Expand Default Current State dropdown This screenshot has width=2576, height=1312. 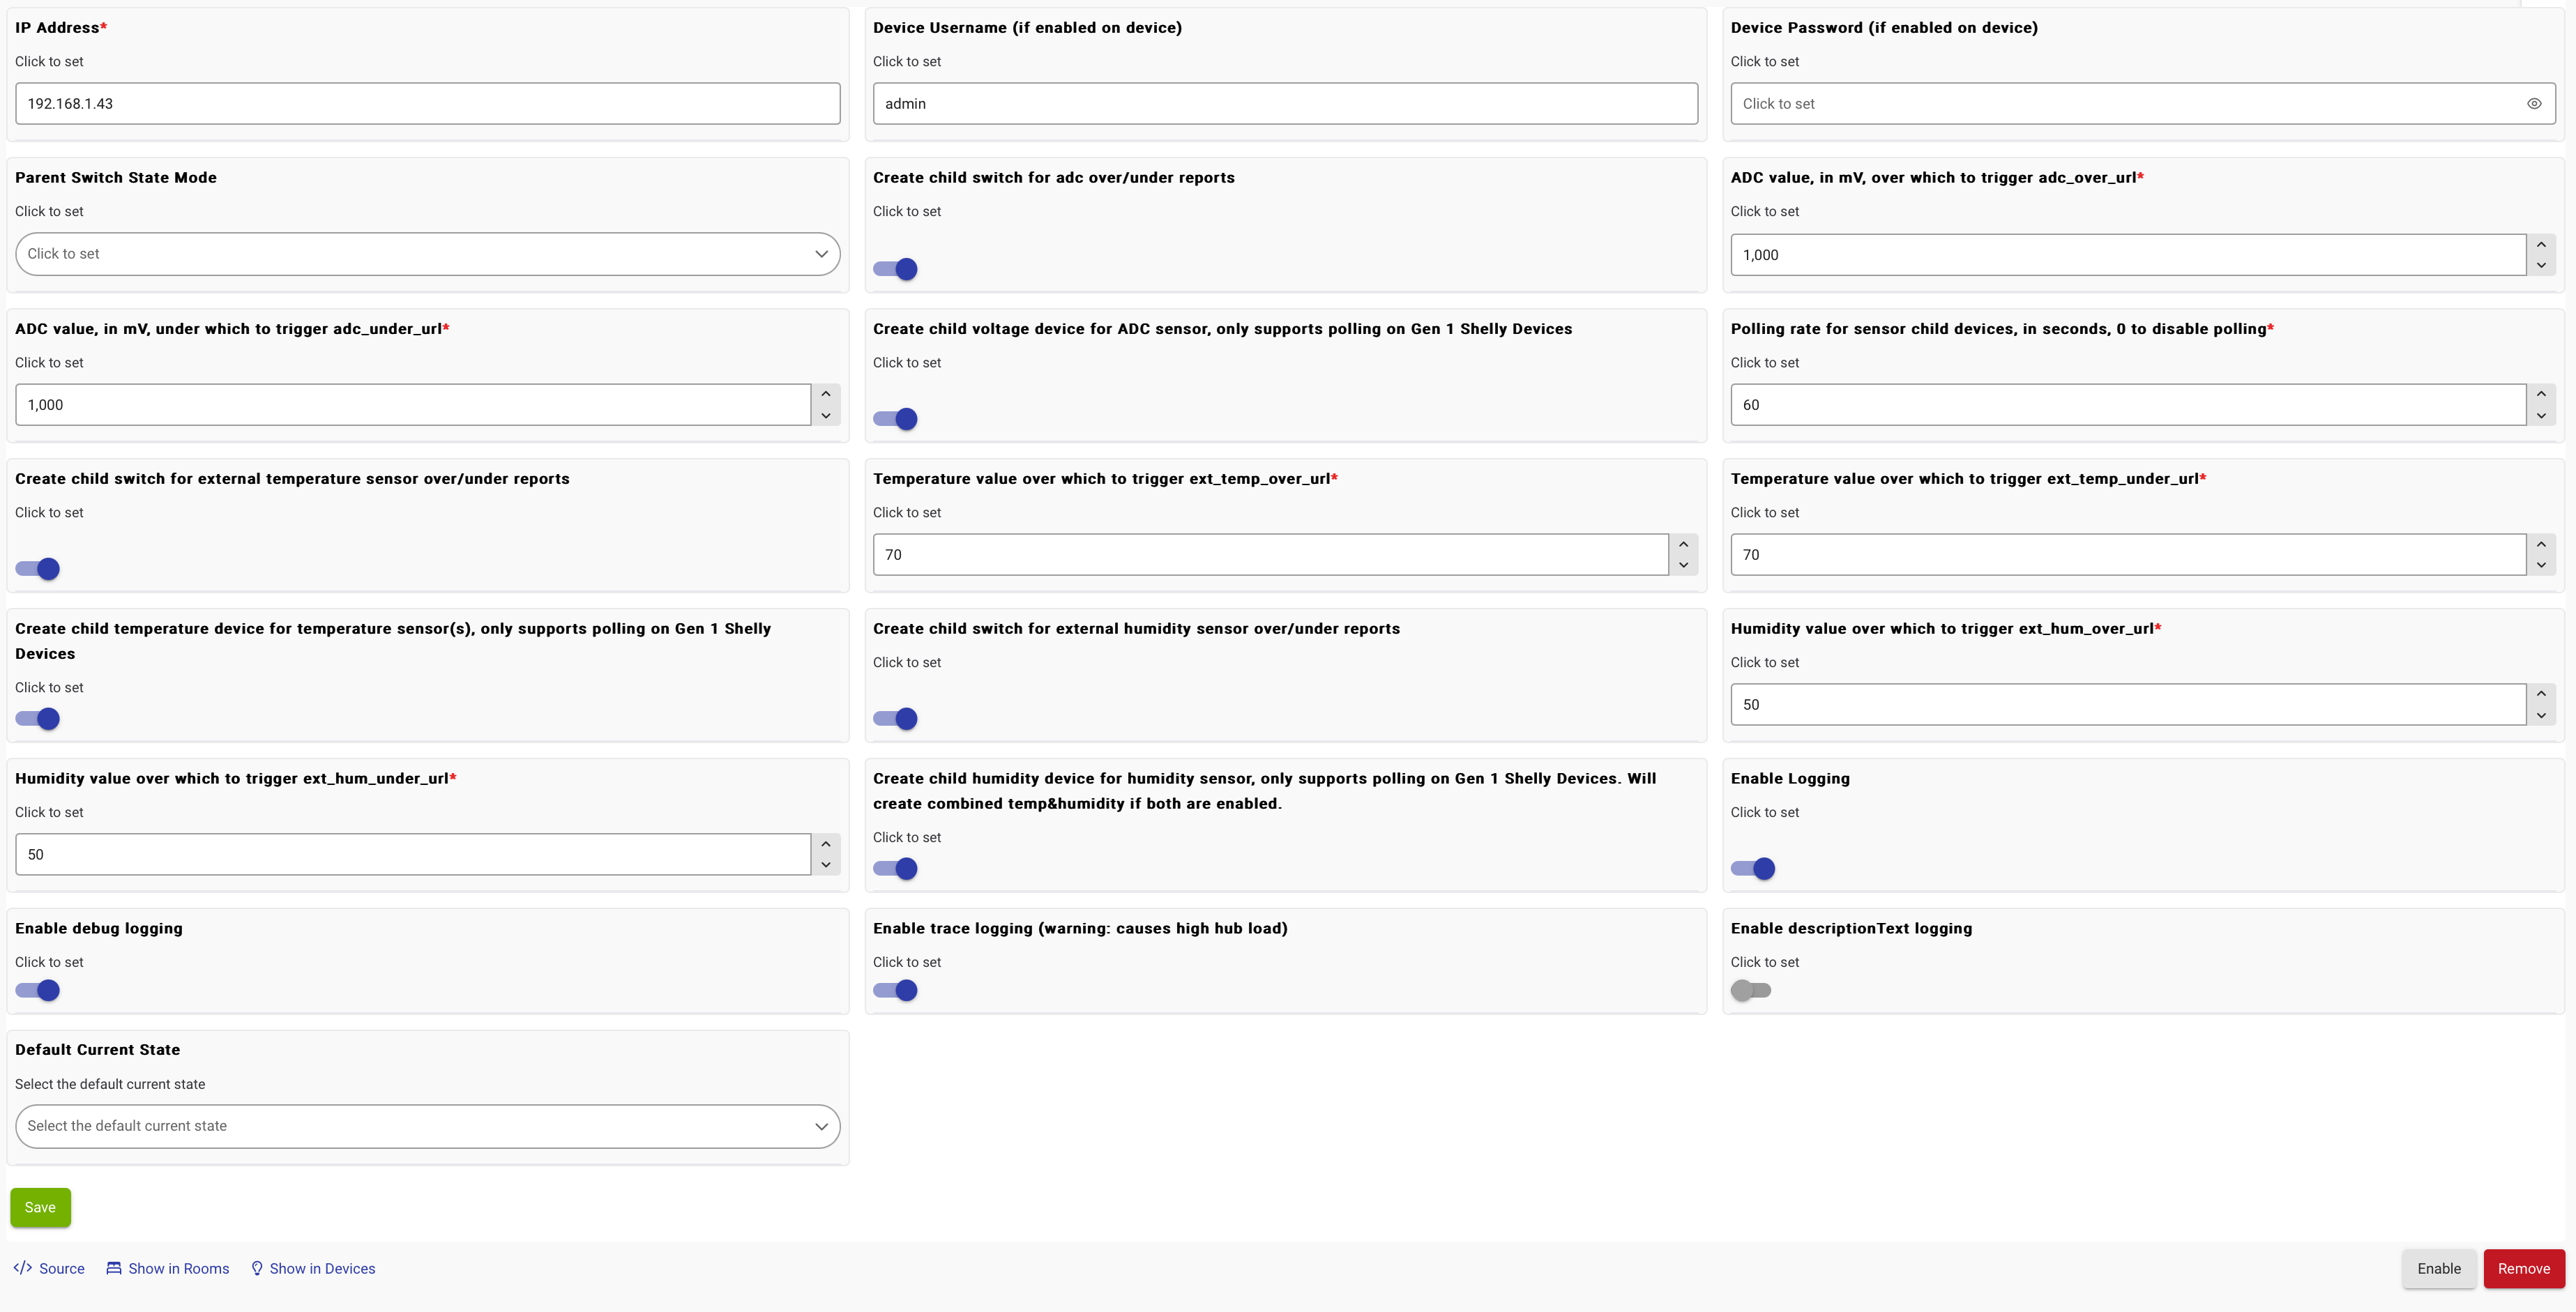427,1126
